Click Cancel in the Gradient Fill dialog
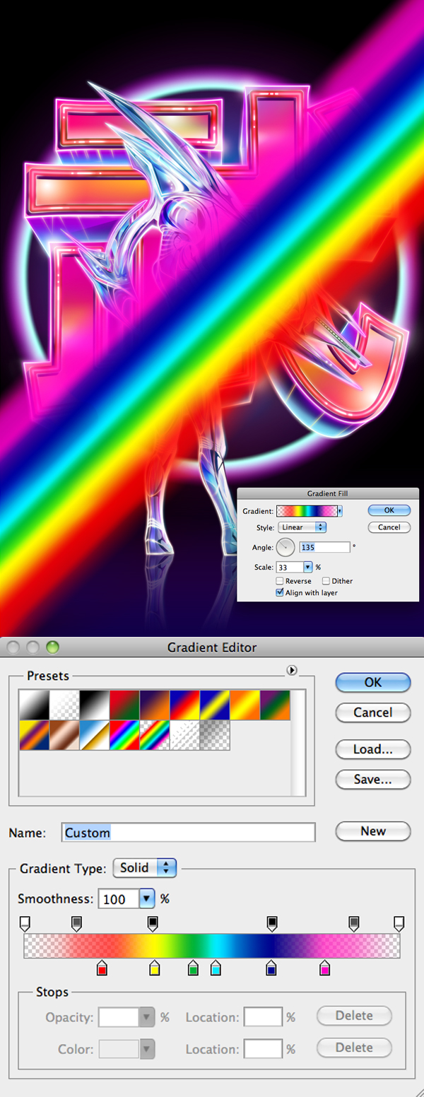Image resolution: width=424 pixels, height=1097 pixels. click(389, 527)
